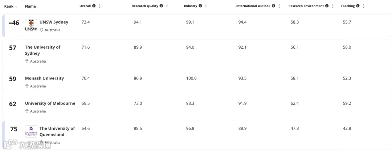Screen dimensions: 392x152
Task: Click the info icon beside Overall
Action: pyautogui.click(x=94, y=6)
